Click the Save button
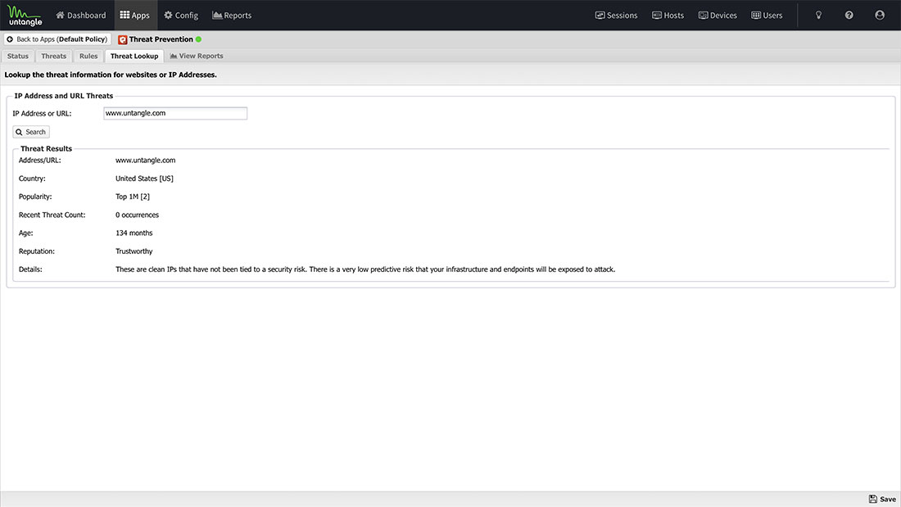The height and width of the screenshot is (507, 901). 882,499
